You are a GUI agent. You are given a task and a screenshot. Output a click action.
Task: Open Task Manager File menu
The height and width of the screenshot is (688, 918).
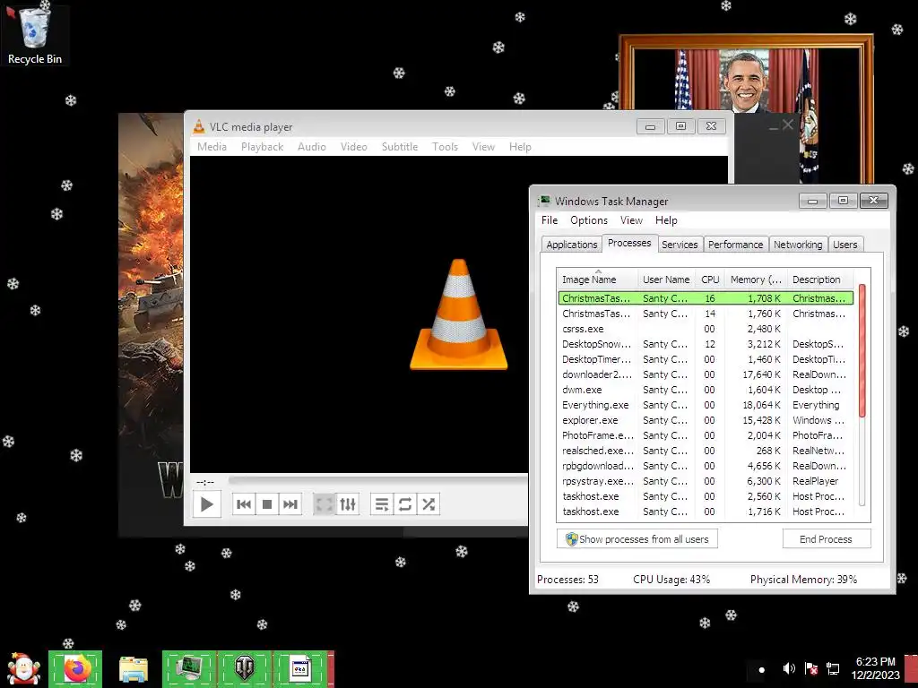[x=550, y=220]
